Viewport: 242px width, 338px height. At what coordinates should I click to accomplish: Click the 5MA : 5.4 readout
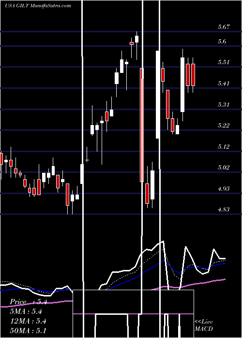(x=26, y=311)
